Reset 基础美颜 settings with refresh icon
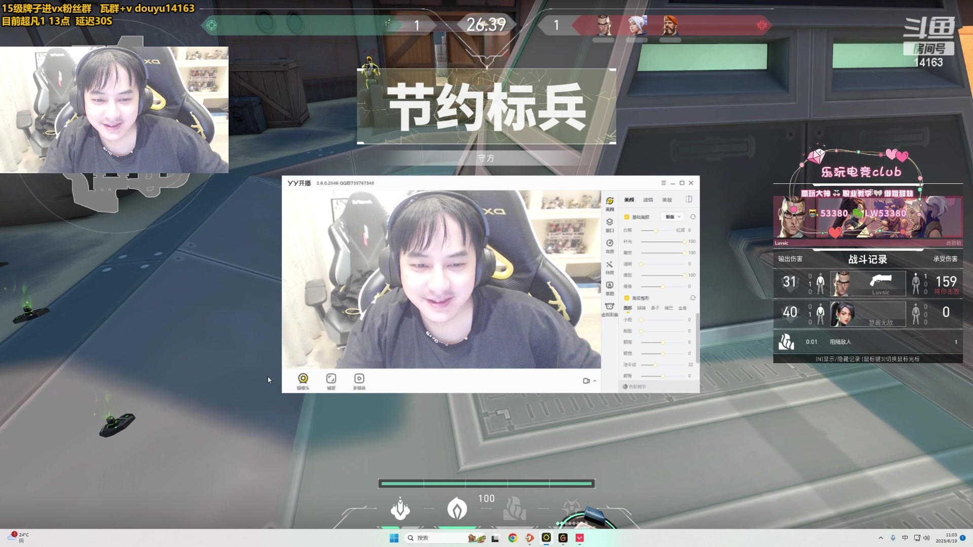This screenshot has width=973, height=547. [x=693, y=217]
